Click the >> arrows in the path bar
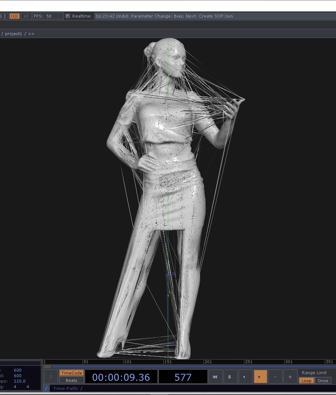The image size is (336, 395). pyautogui.click(x=31, y=34)
